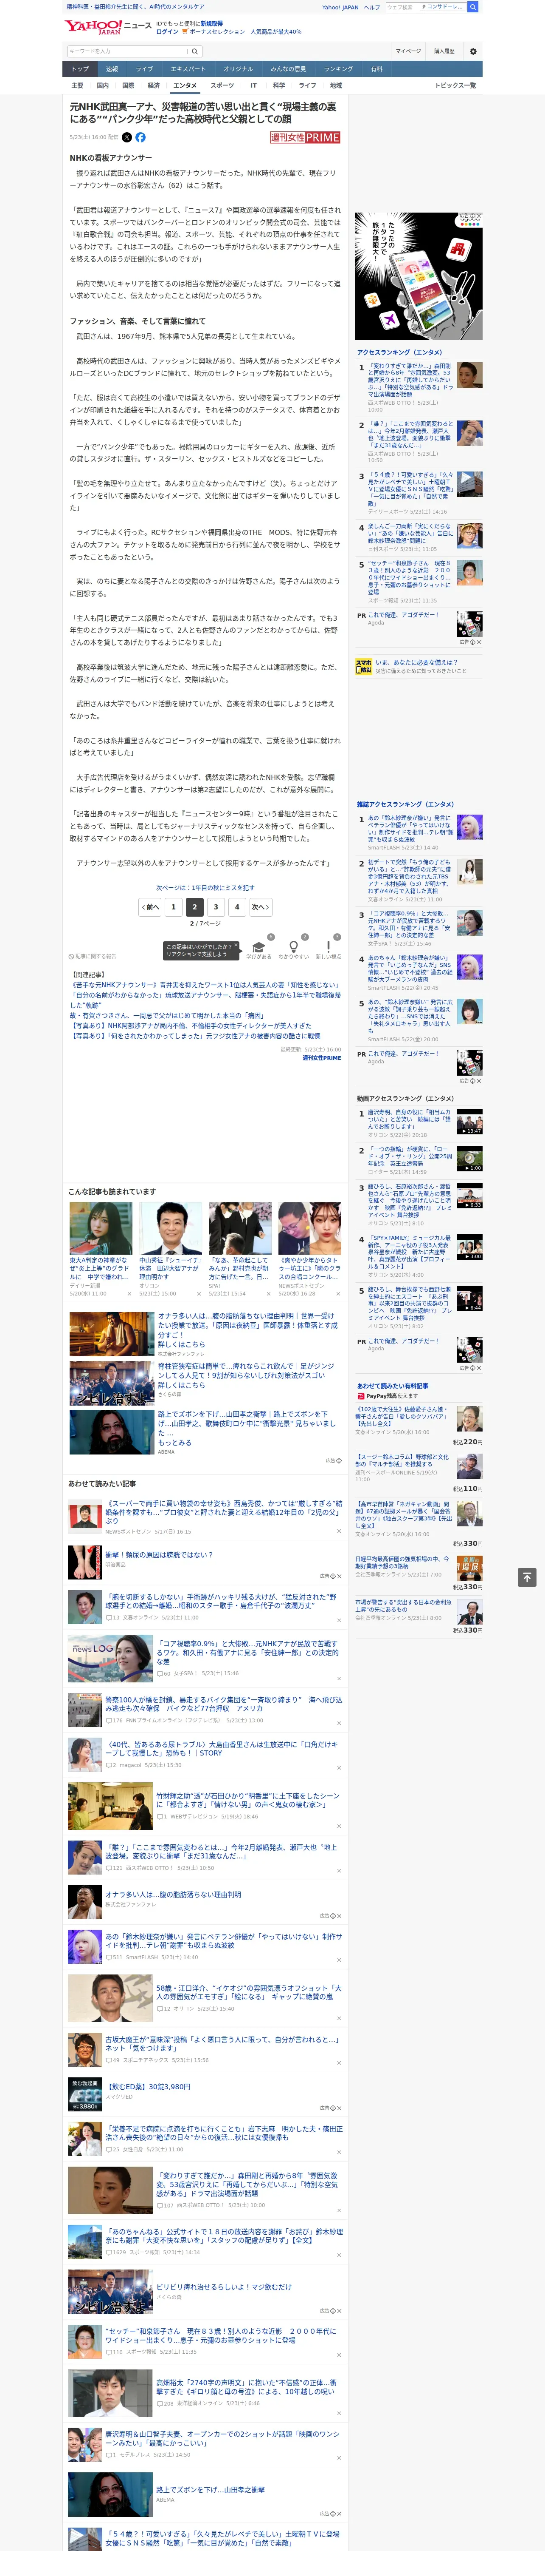The width and height of the screenshot is (545, 2551).
Task: Play the video with 3:00 duration
Action: (x=470, y=1247)
